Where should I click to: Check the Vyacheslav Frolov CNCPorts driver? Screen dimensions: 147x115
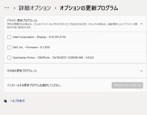click(9, 58)
